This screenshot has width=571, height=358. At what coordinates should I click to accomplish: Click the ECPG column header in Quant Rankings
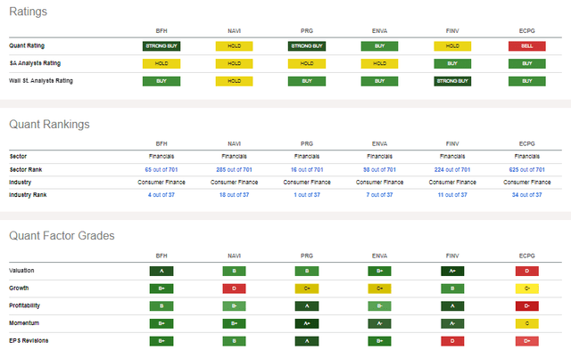pyautogui.click(x=527, y=144)
